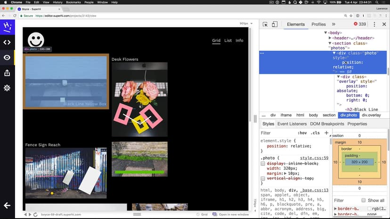Open the Profiles tab in DevTools
The image size is (390, 219).
318,24
